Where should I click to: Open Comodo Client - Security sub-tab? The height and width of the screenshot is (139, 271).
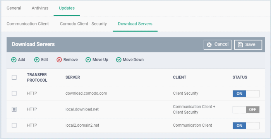pyautogui.click(x=83, y=24)
